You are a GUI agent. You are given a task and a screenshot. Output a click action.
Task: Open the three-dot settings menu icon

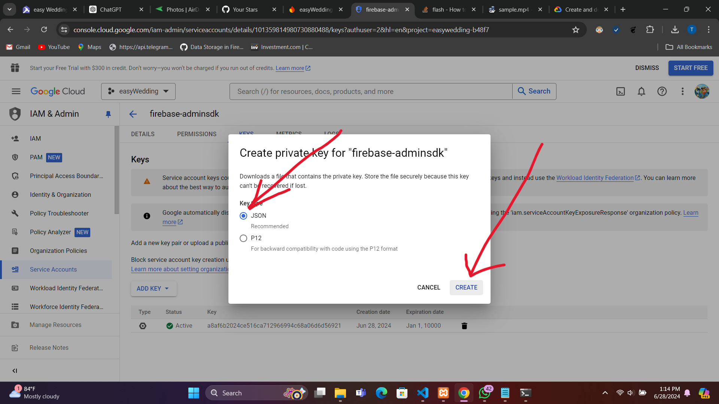682,91
